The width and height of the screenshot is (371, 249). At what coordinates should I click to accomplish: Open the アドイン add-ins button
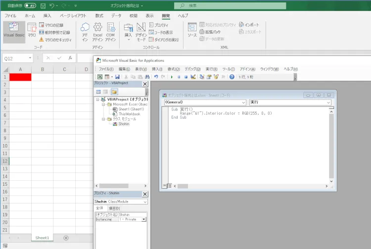tap(85, 32)
